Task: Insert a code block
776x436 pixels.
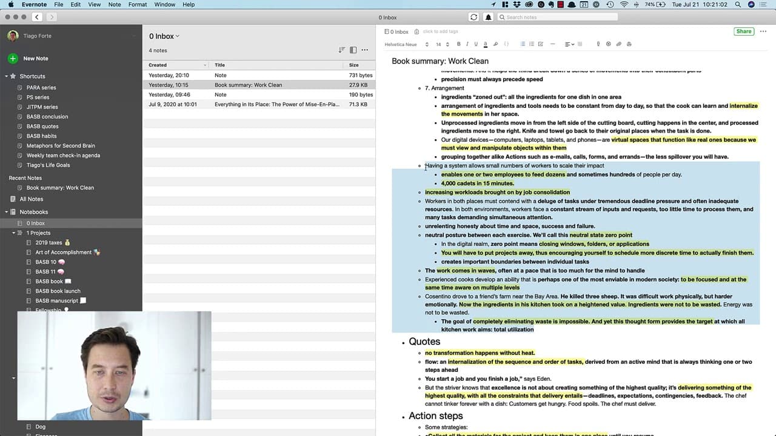Action: coord(507,44)
